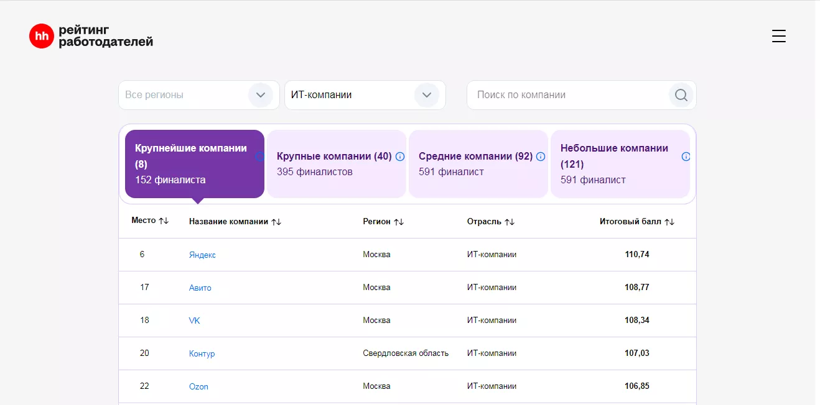Sort by Место column arrows
The height and width of the screenshot is (405, 820).
tap(164, 221)
